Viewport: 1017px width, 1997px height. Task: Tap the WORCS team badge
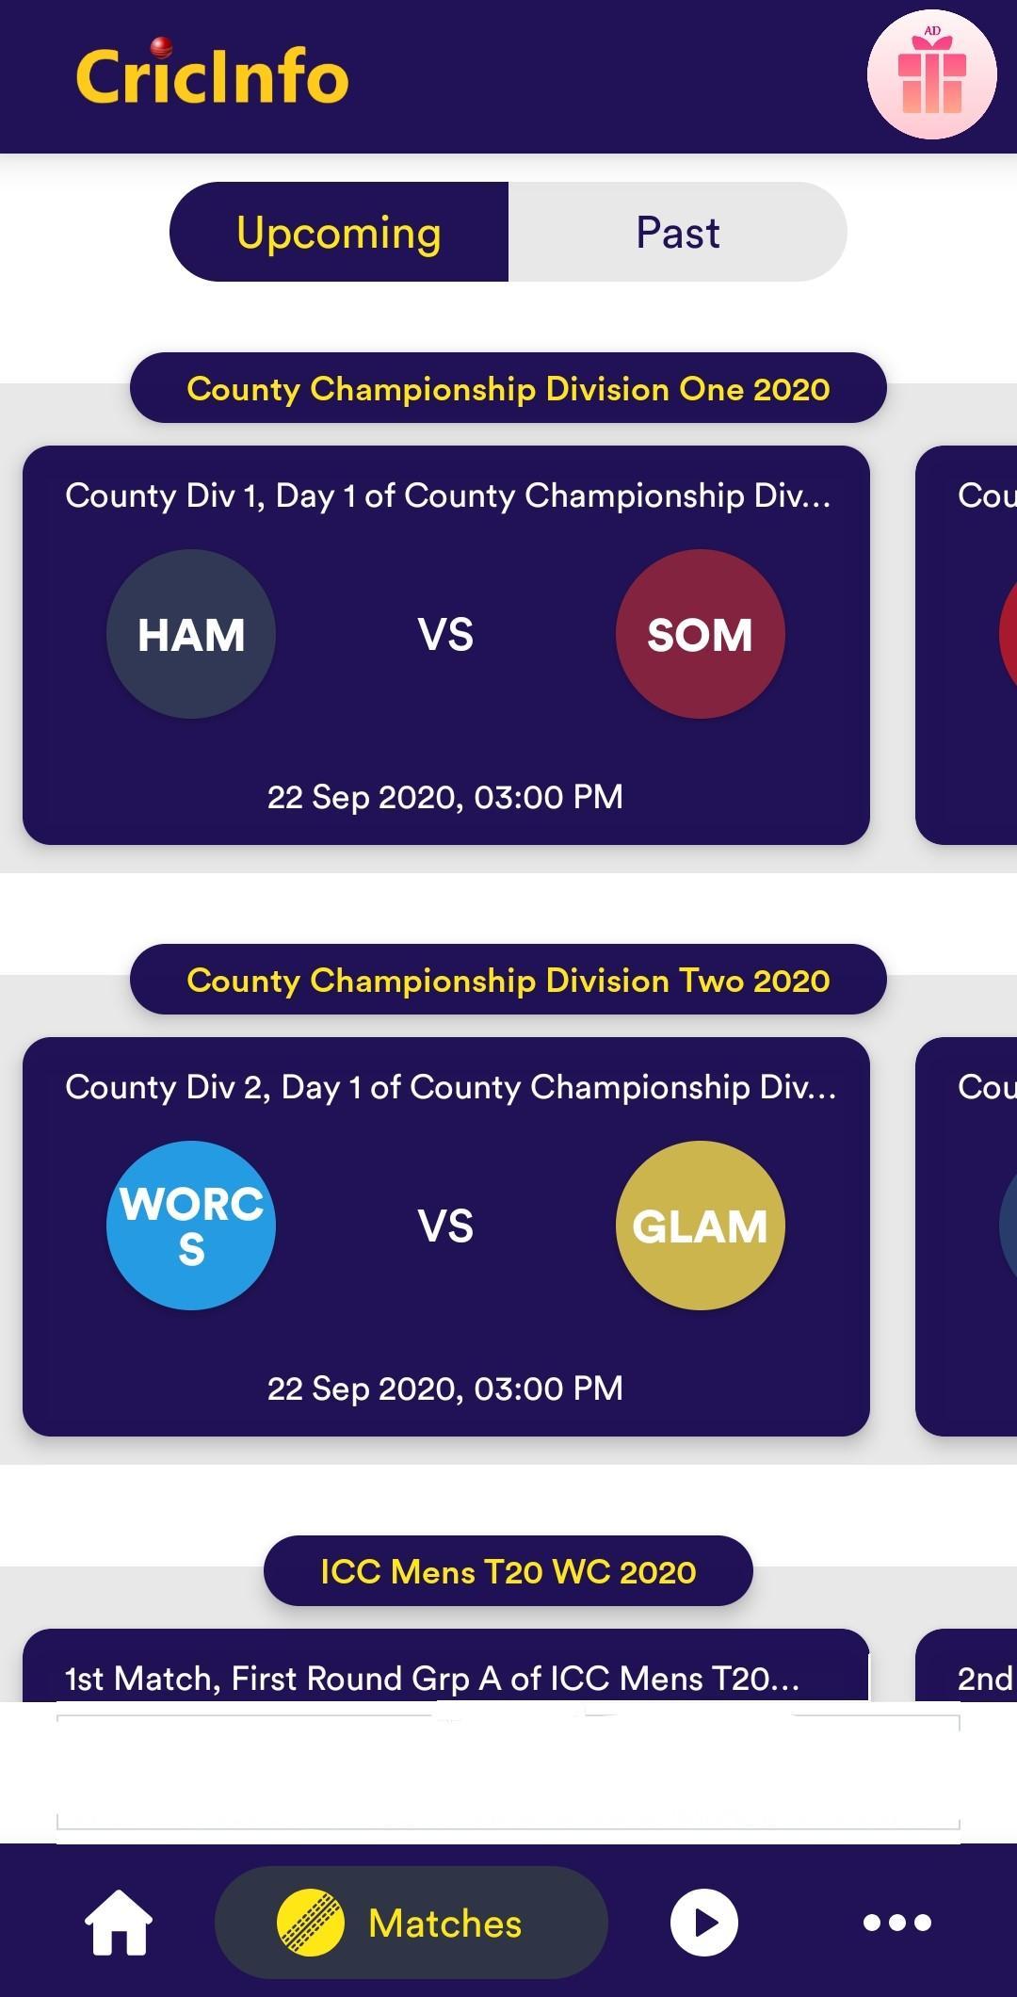coord(191,1226)
